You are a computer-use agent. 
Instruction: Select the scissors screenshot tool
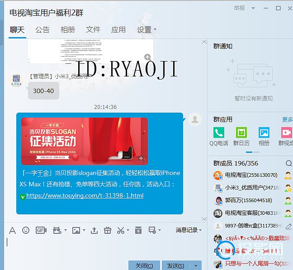(x=121, y=230)
